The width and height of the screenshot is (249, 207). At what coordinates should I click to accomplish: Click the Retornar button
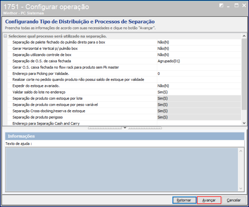pyautogui.click(x=184, y=200)
